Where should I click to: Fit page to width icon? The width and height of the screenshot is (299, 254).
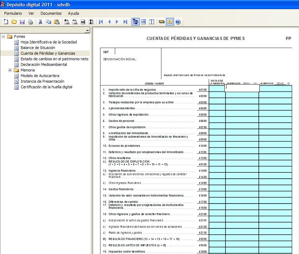pyautogui.click(x=83, y=22)
